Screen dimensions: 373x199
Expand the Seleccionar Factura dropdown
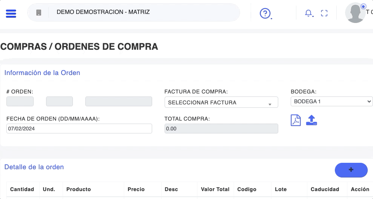(221, 103)
